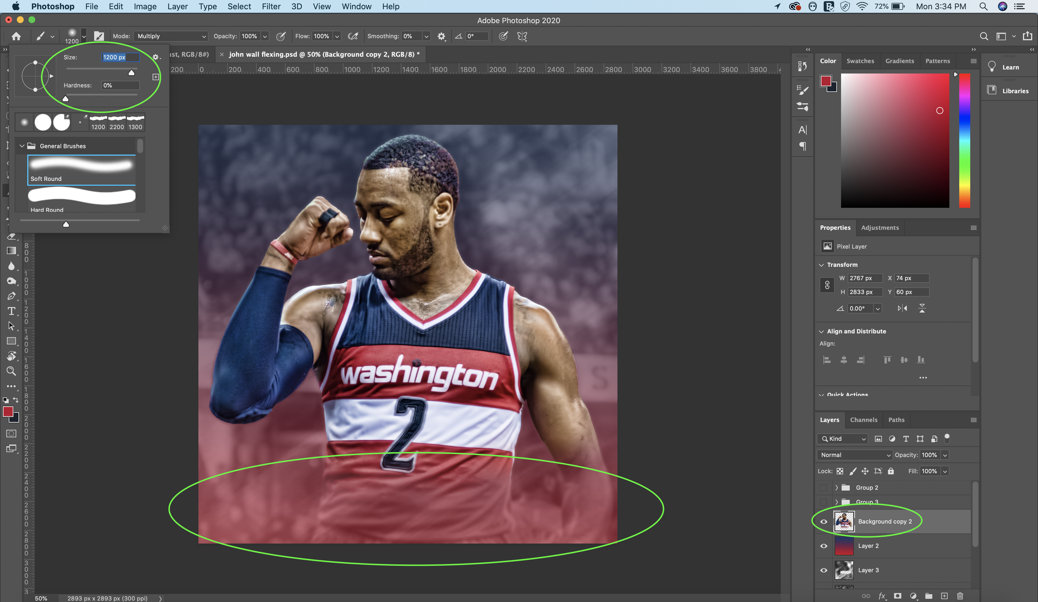Enable airbrush-style build-up effects

(353, 36)
